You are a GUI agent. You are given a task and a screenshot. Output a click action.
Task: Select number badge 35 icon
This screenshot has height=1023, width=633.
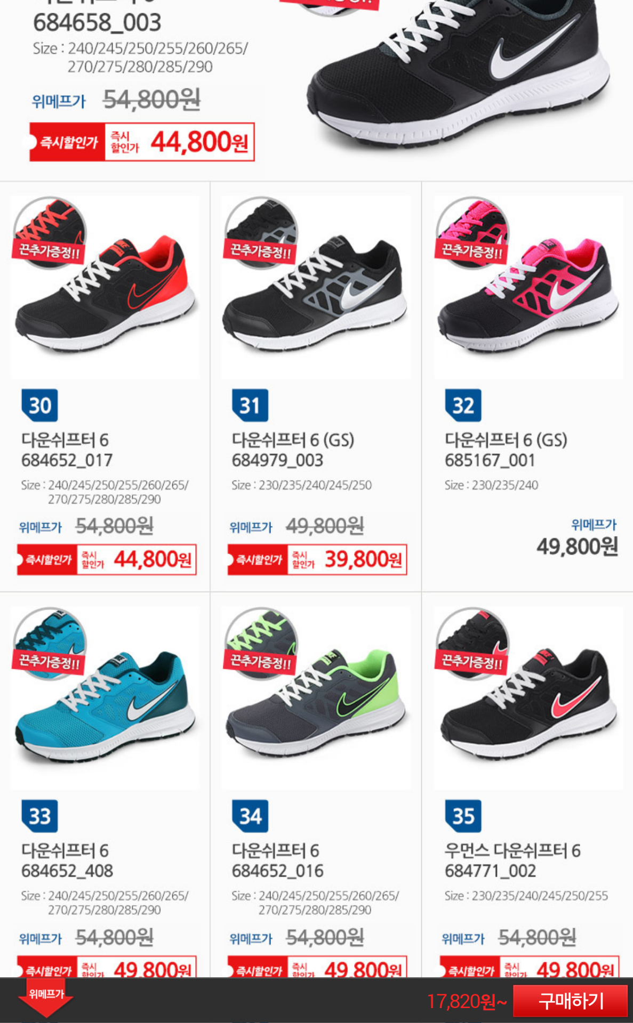pos(463,816)
